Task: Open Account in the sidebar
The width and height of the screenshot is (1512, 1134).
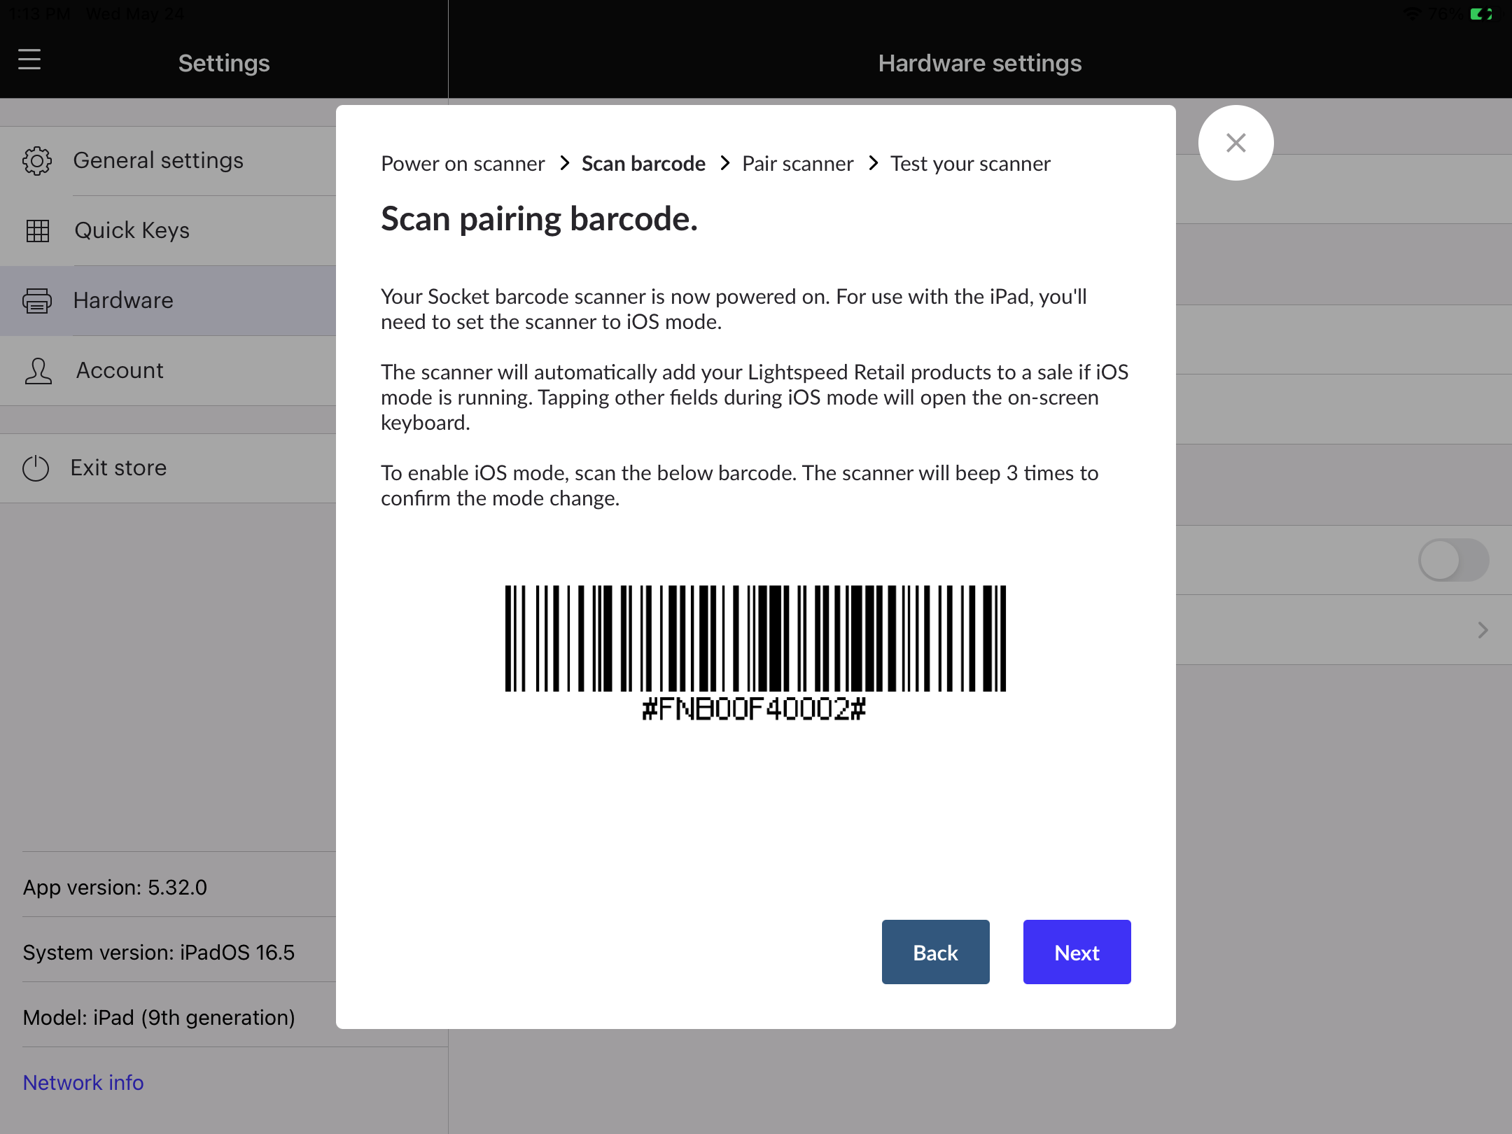Action: pos(120,370)
